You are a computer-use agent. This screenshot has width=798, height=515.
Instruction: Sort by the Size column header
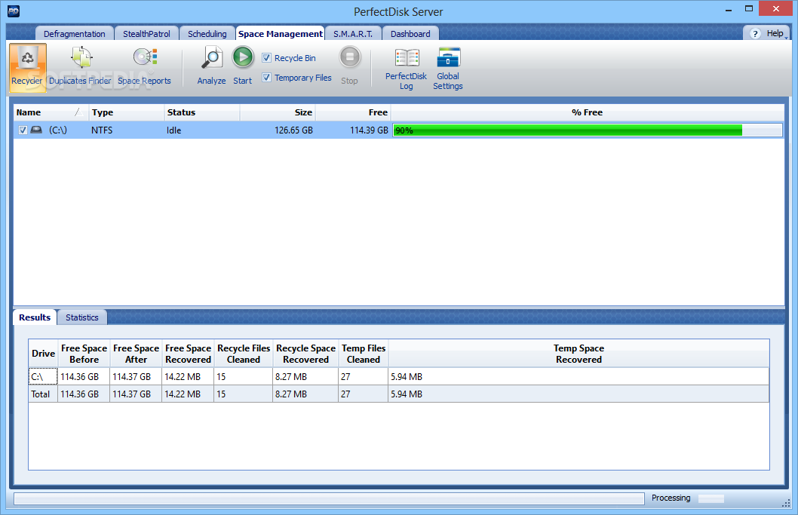coord(278,112)
